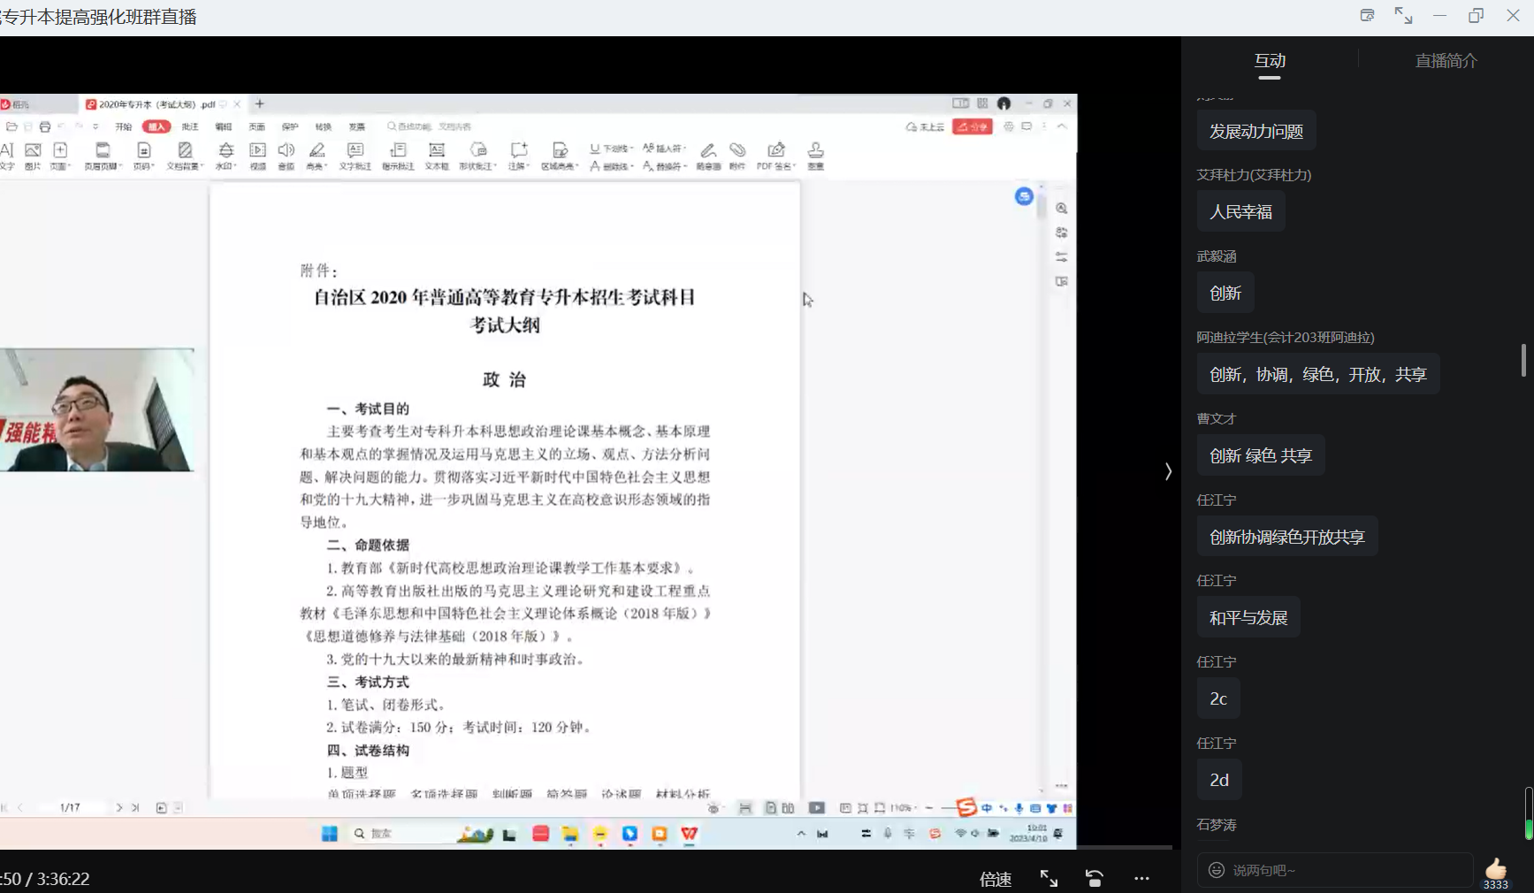Click the thumbs-up like button

click(1495, 868)
